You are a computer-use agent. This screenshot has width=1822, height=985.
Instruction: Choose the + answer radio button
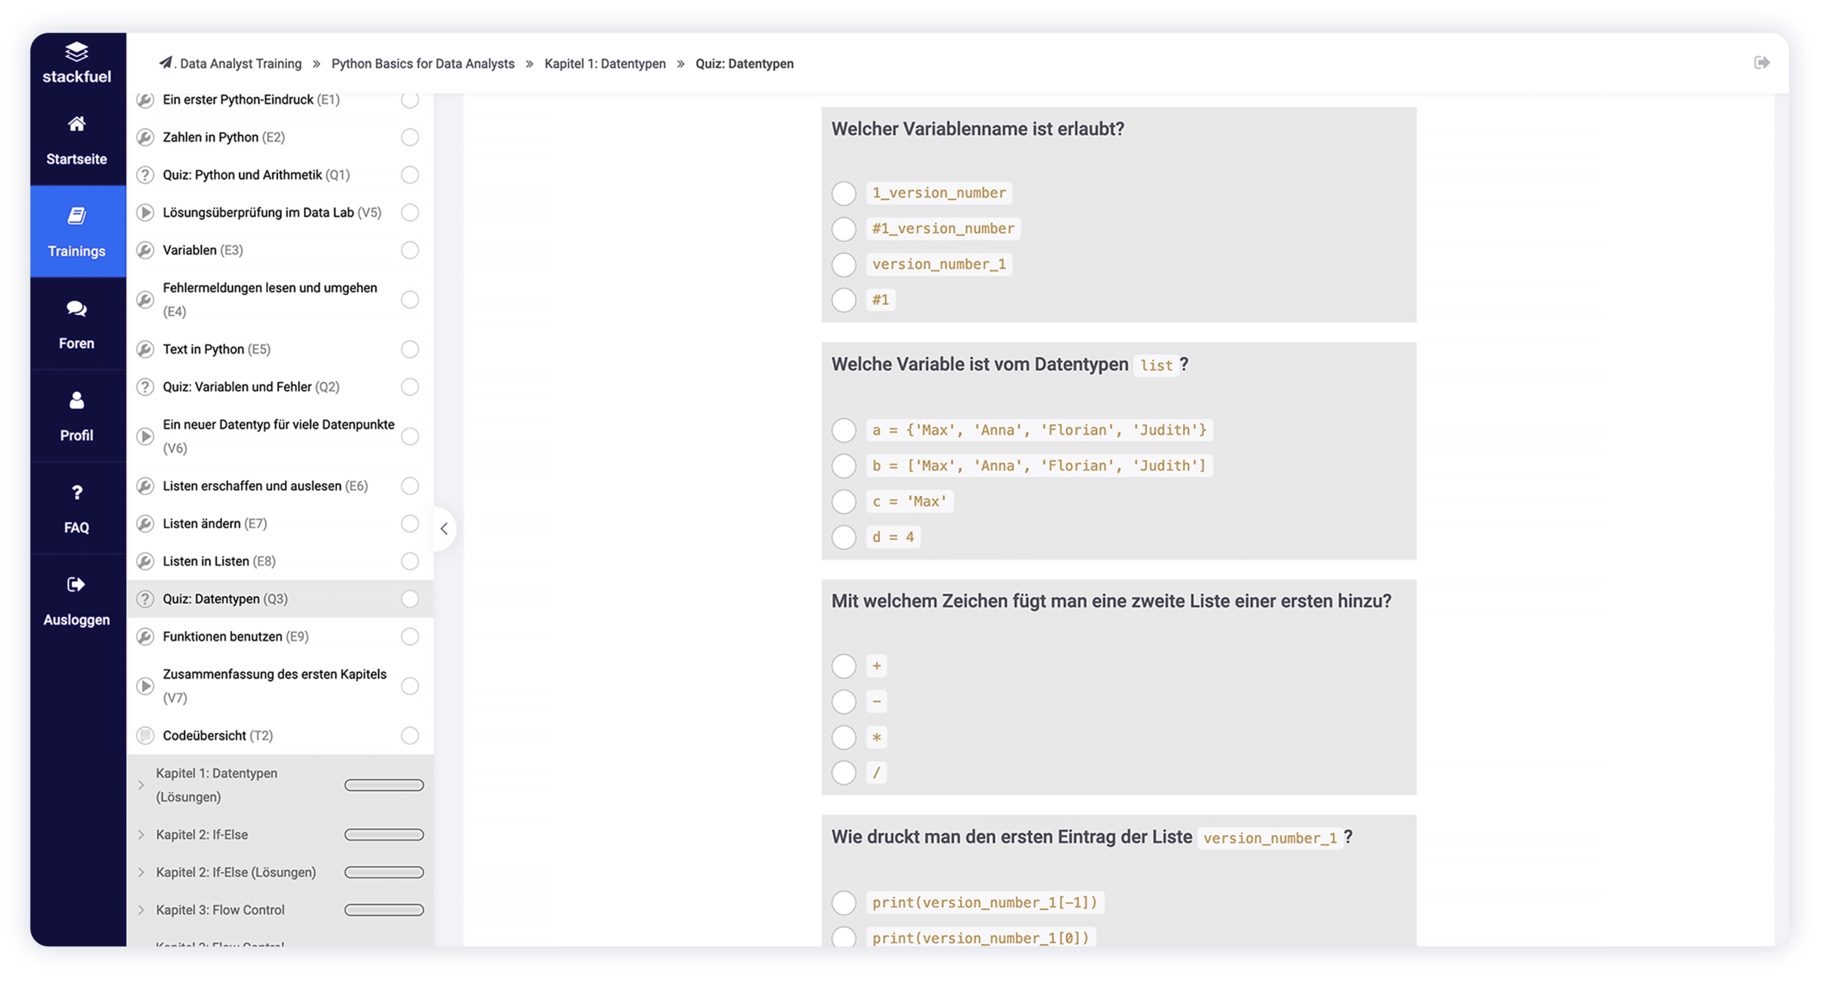[x=843, y=666]
